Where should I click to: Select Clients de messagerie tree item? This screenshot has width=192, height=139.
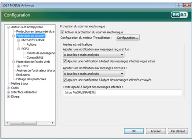pyautogui.click(x=41, y=53)
